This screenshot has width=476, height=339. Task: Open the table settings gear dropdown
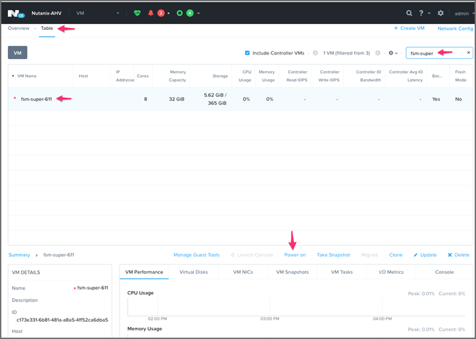(x=393, y=53)
